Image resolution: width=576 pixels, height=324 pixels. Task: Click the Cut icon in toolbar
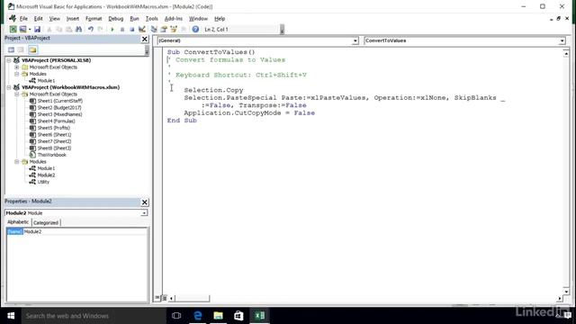(x=49, y=29)
